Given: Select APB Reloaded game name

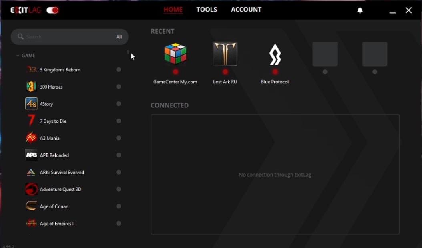Looking at the screenshot, I should [x=54, y=155].
